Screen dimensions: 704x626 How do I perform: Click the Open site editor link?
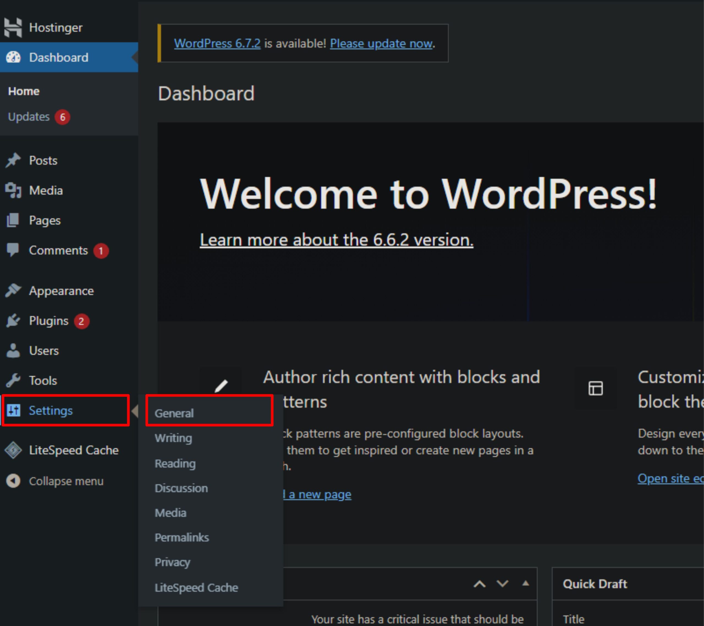(671, 478)
